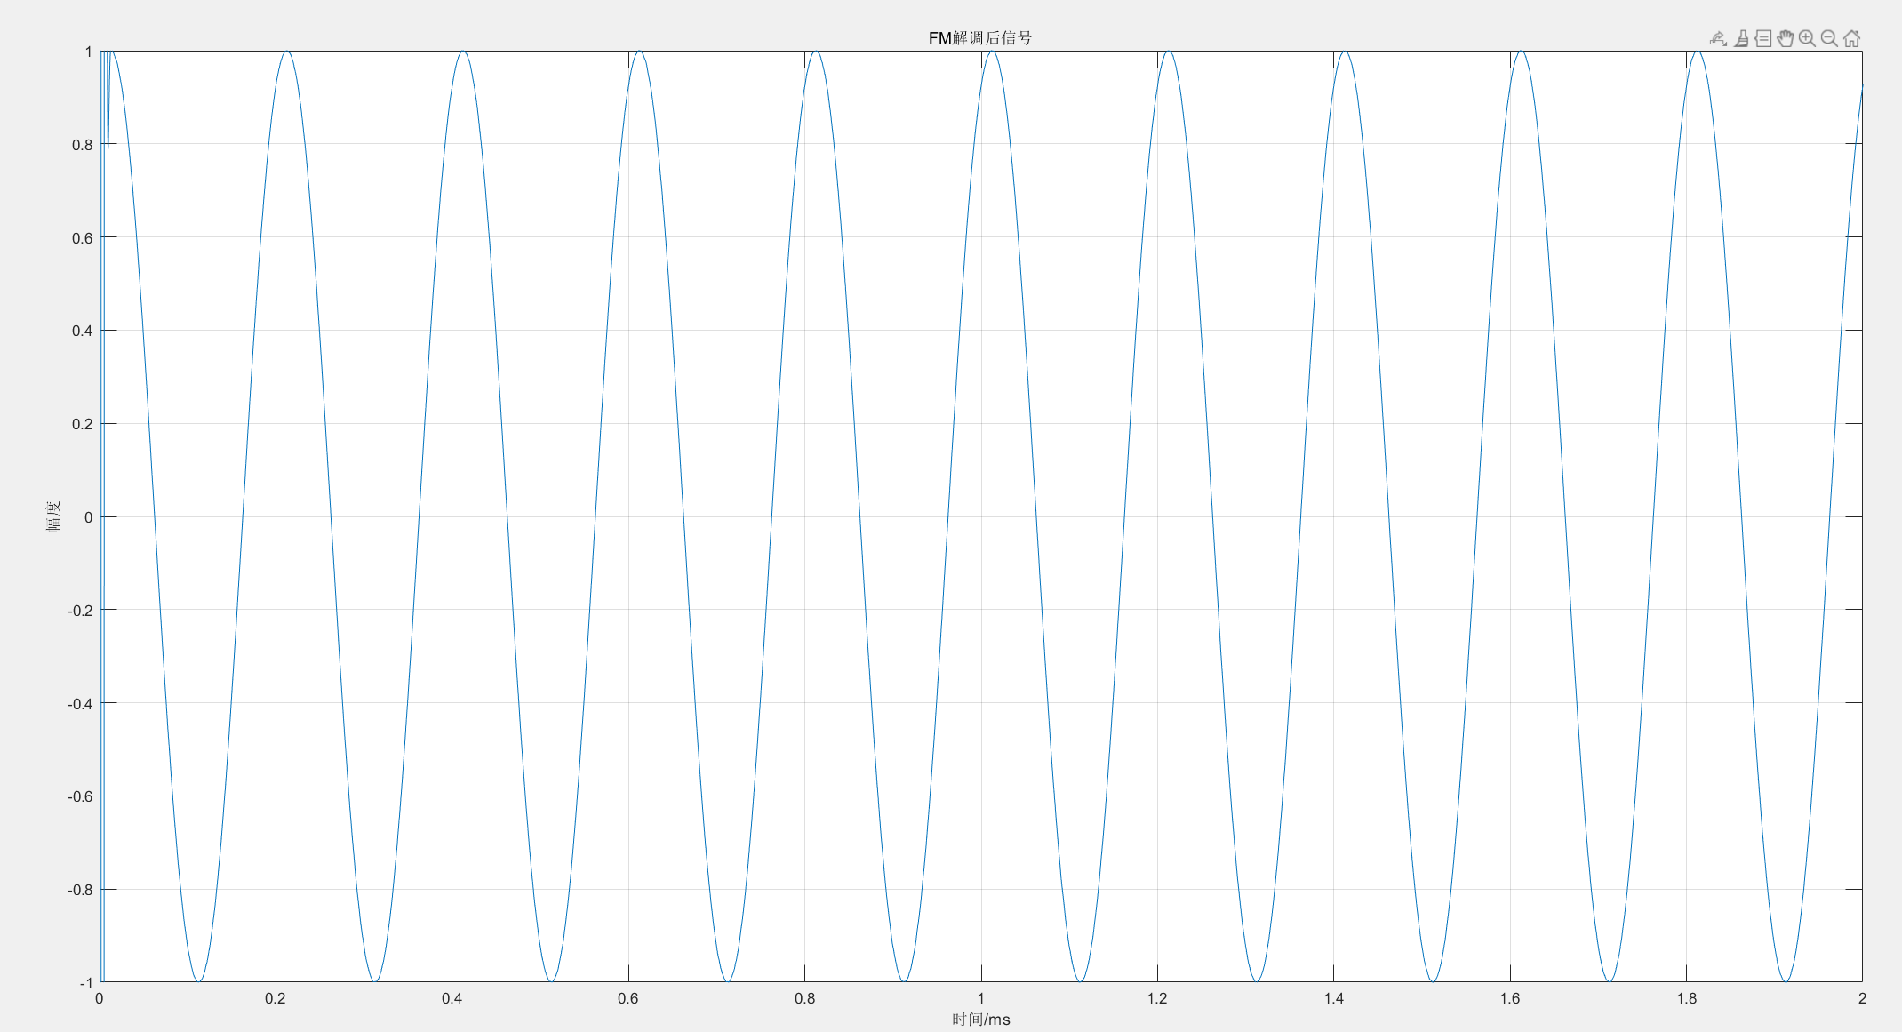The image size is (1902, 1032).
Task: Click the peak of the first sine cycle
Action: click(x=285, y=53)
